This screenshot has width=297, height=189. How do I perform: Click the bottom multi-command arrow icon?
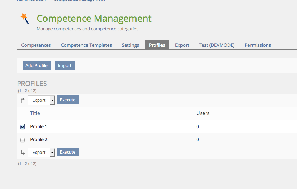click(23, 153)
